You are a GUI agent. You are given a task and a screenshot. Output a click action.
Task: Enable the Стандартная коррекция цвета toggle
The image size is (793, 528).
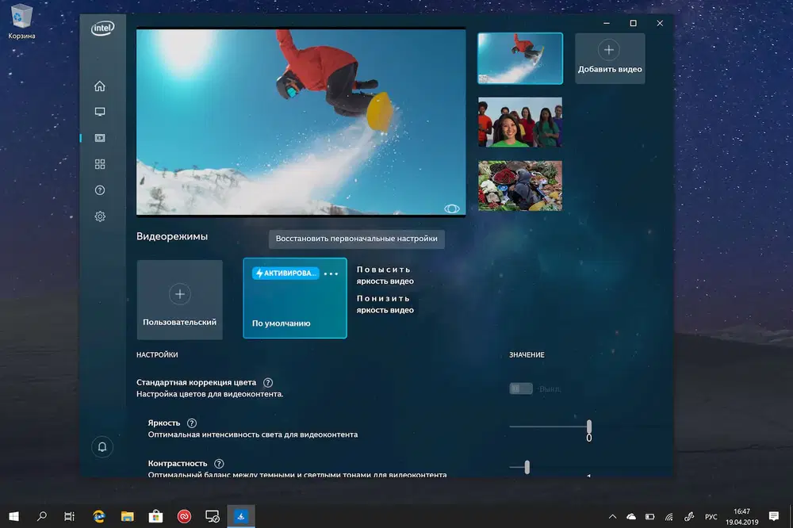click(521, 388)
